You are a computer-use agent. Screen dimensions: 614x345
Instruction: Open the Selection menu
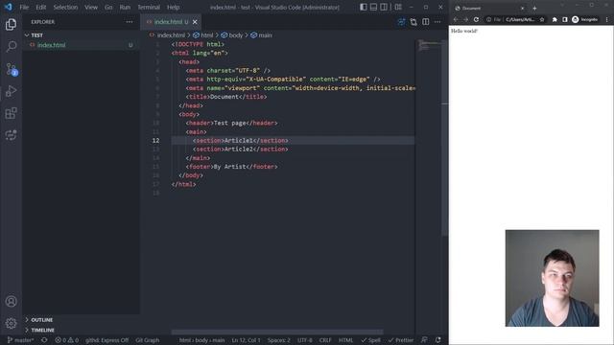65,7
